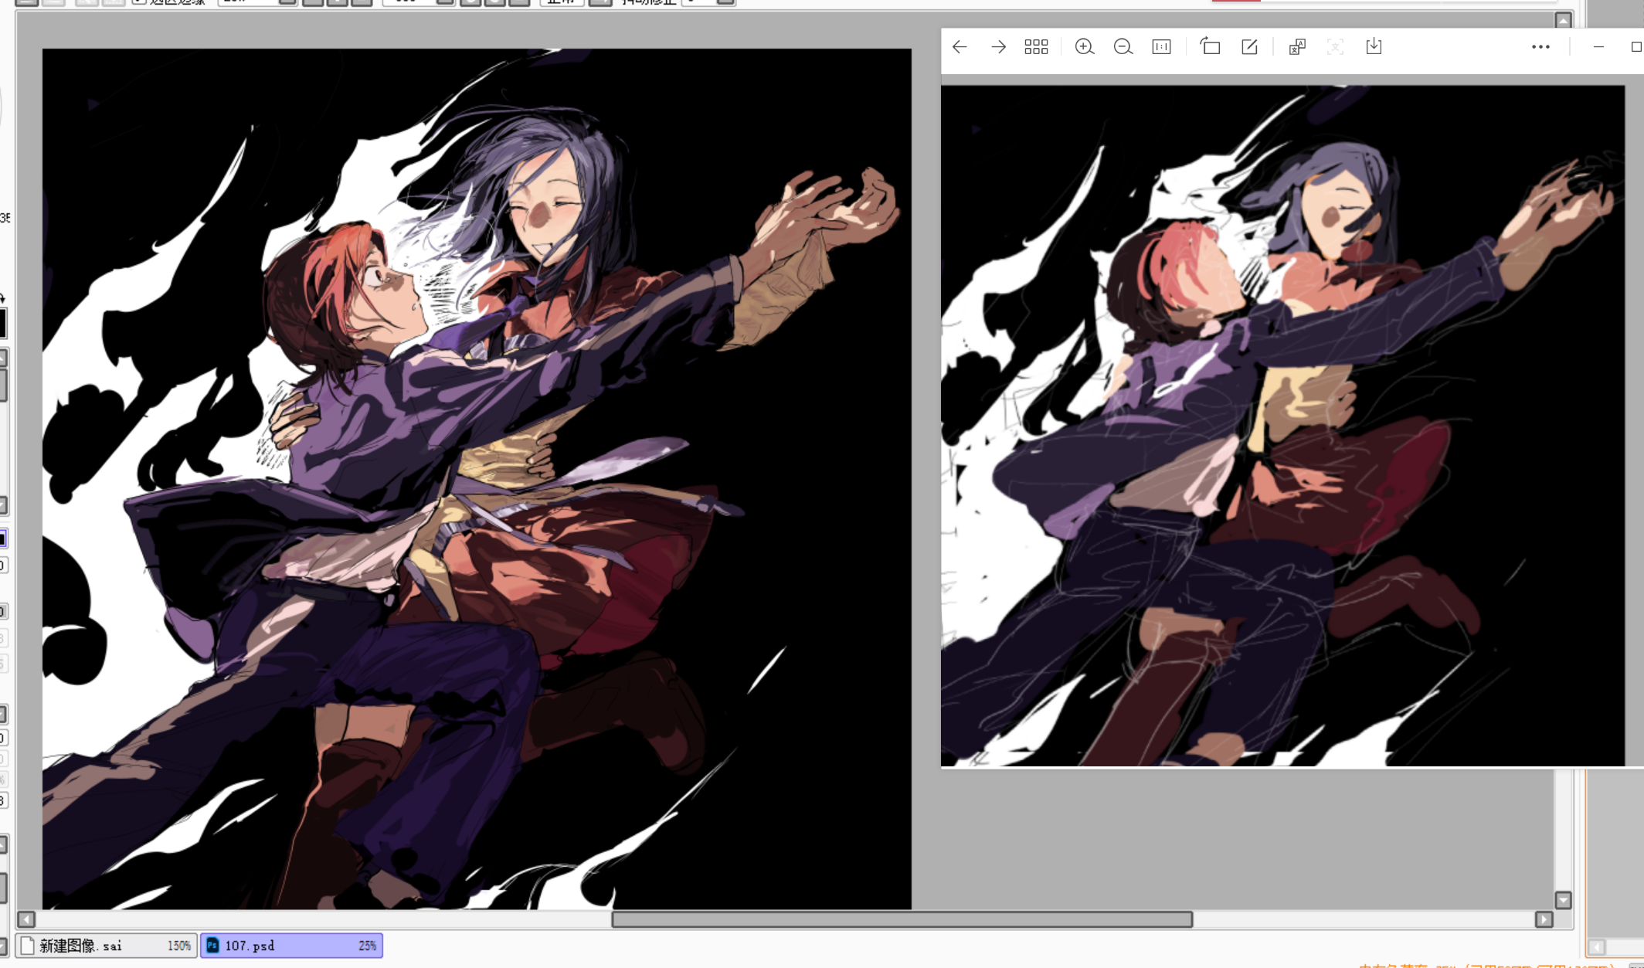The height and width of the screenshot is (968, 1644).
Task: Zoom in on the reference image
Action: [1084, 47]
